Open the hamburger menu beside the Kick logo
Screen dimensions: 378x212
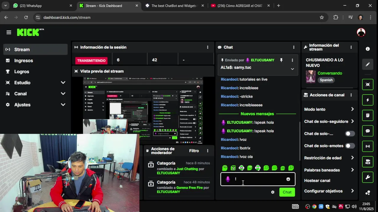pyautogui.click(x=9, y=32)
